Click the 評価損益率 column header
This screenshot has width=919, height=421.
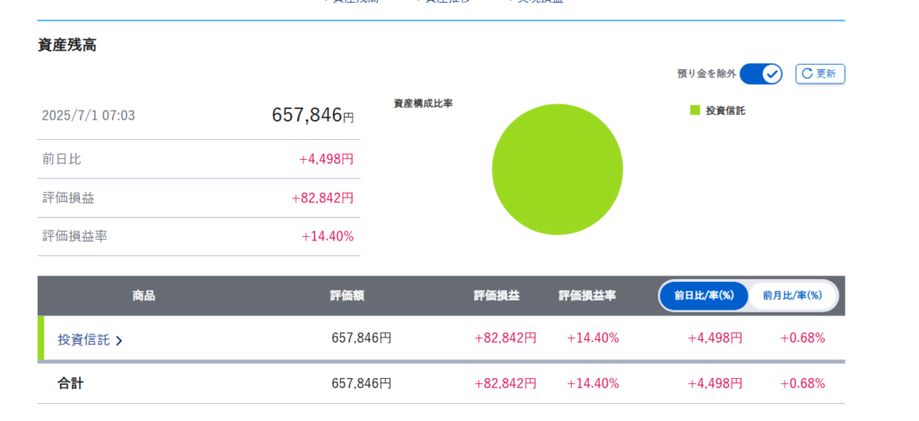[587, 295]
